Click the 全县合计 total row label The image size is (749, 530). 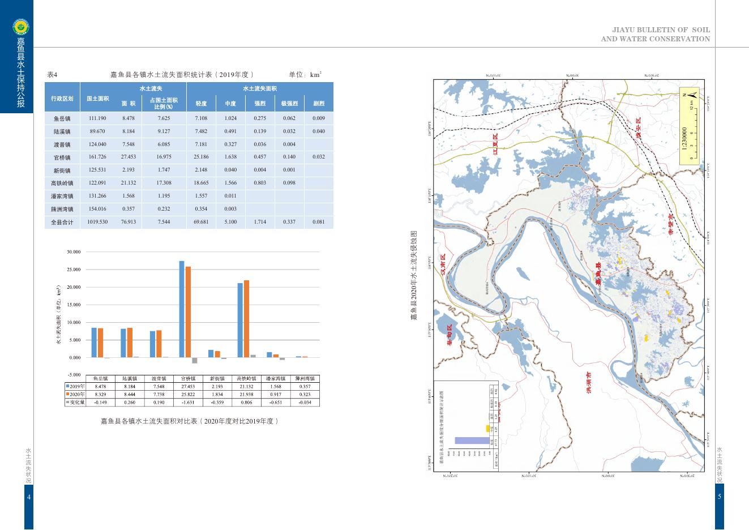point(62,223)
